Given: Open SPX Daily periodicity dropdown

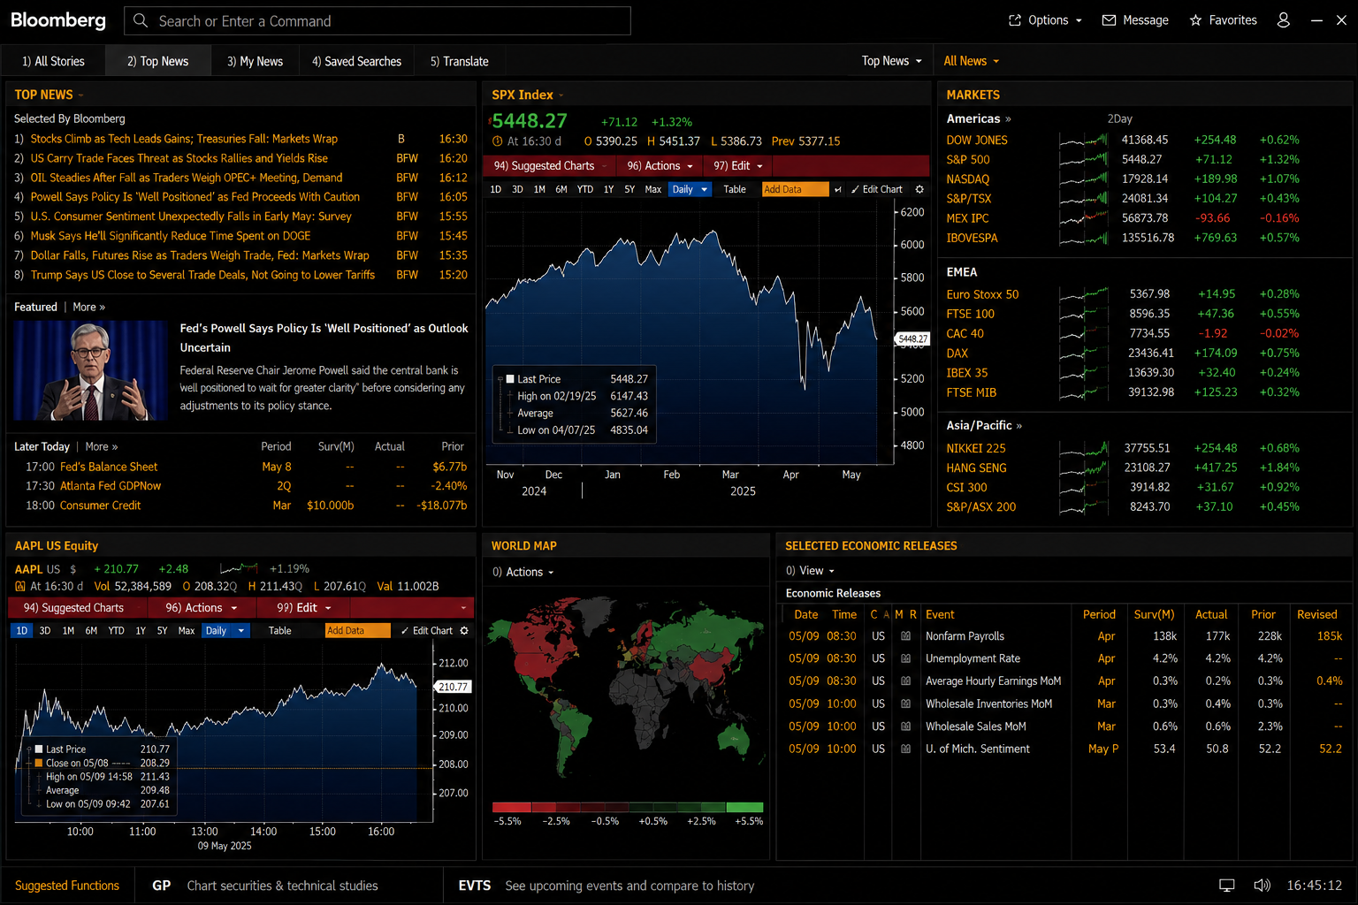Looking at the screenshot, I should [x=690, y=189].
